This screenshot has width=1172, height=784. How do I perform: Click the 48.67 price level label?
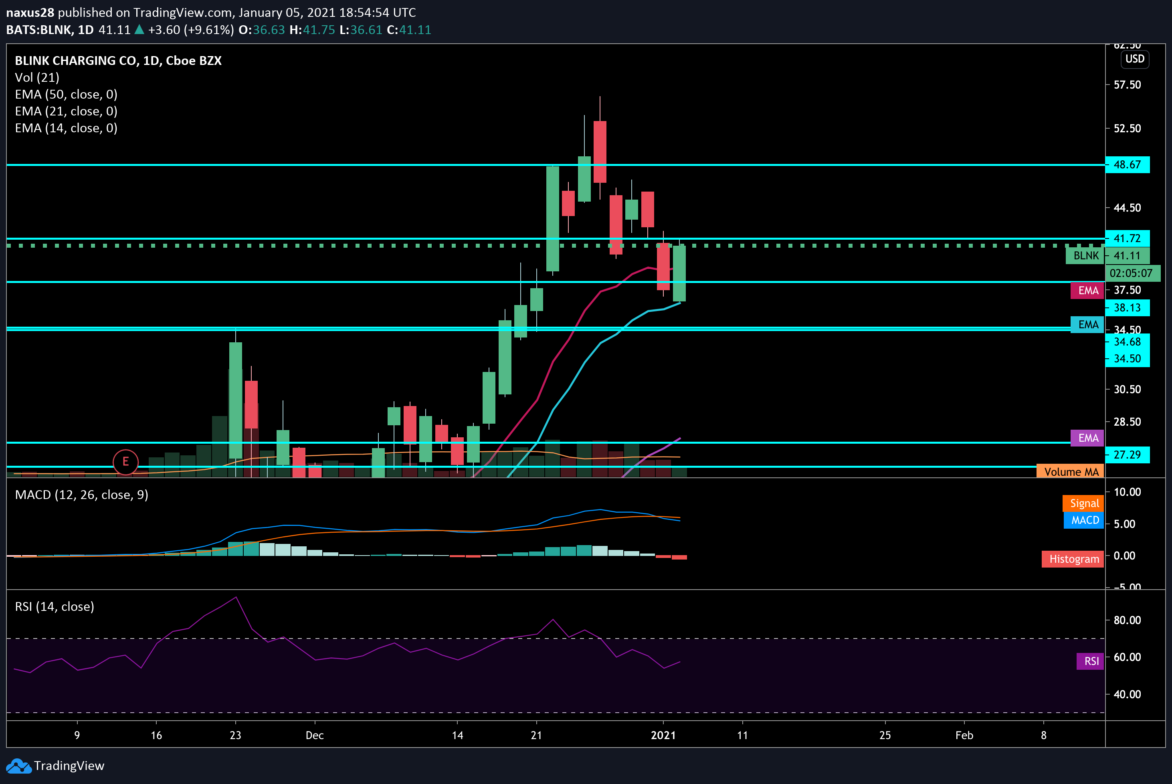[x=1128, y=164]
